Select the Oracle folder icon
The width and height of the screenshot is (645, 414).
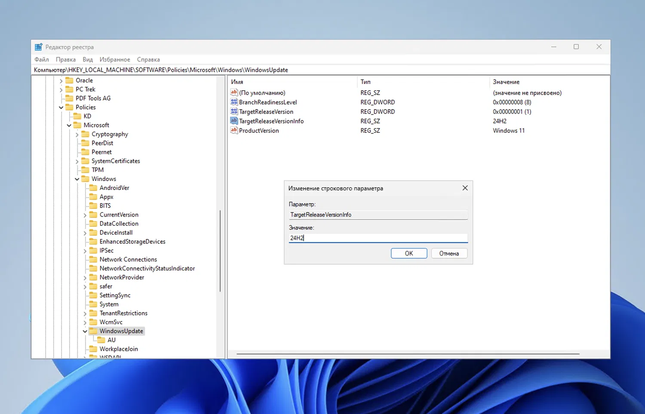(x=69, y=80)
